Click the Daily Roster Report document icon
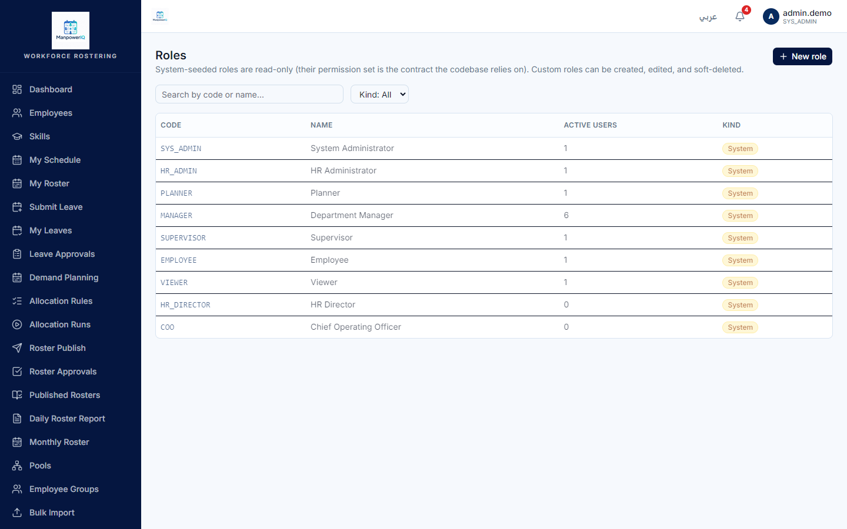The width and height of the screenshot is (847, 529). 17,418
